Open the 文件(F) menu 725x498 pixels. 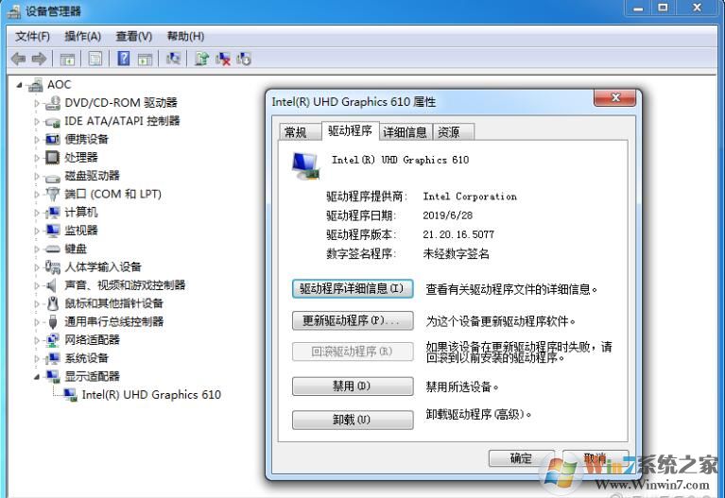coord(32,36)
